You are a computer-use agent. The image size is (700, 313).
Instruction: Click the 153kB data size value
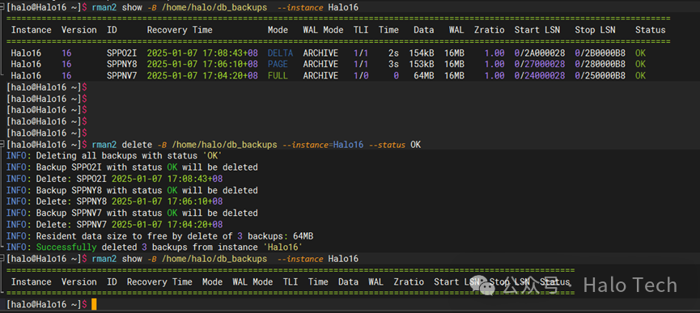tap(422, 64)
